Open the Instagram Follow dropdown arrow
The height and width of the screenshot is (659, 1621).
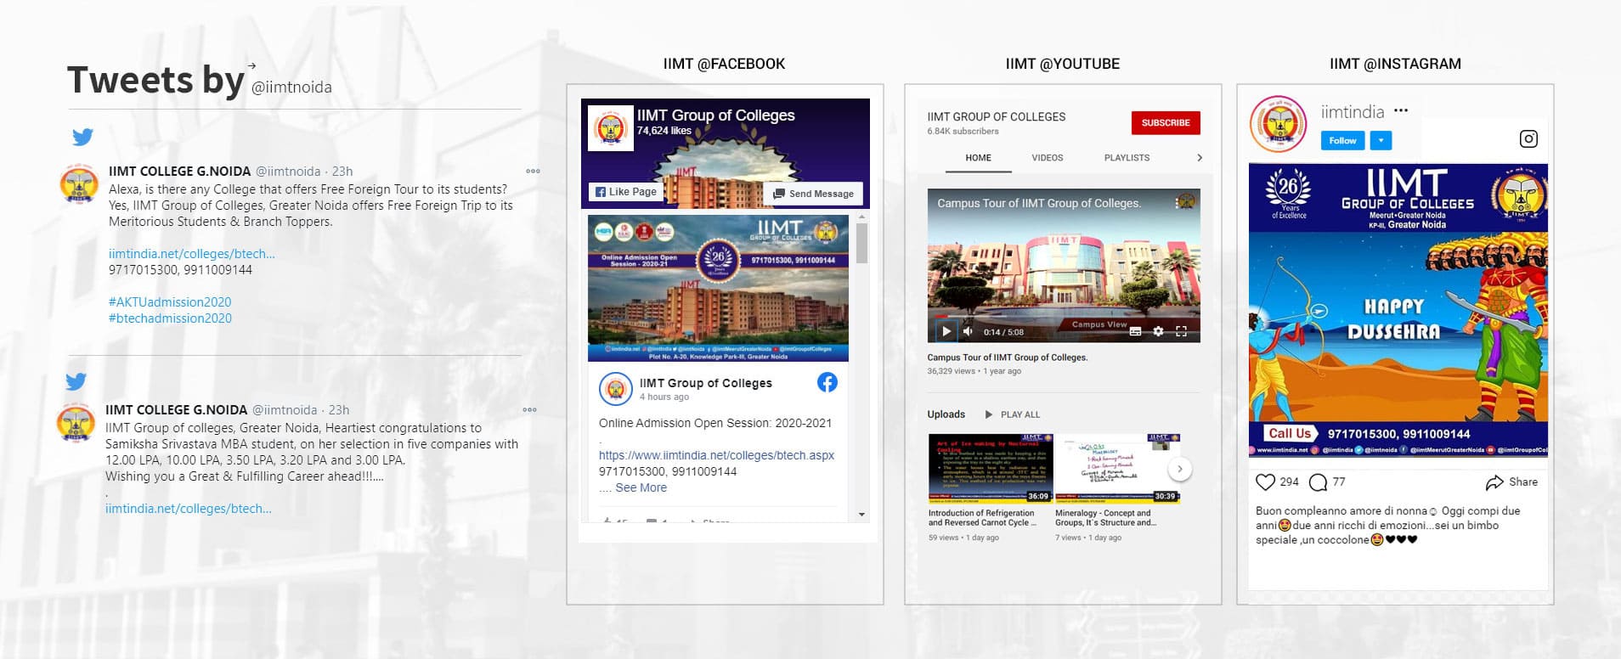pyautogui.click(x=1381, y=141)
